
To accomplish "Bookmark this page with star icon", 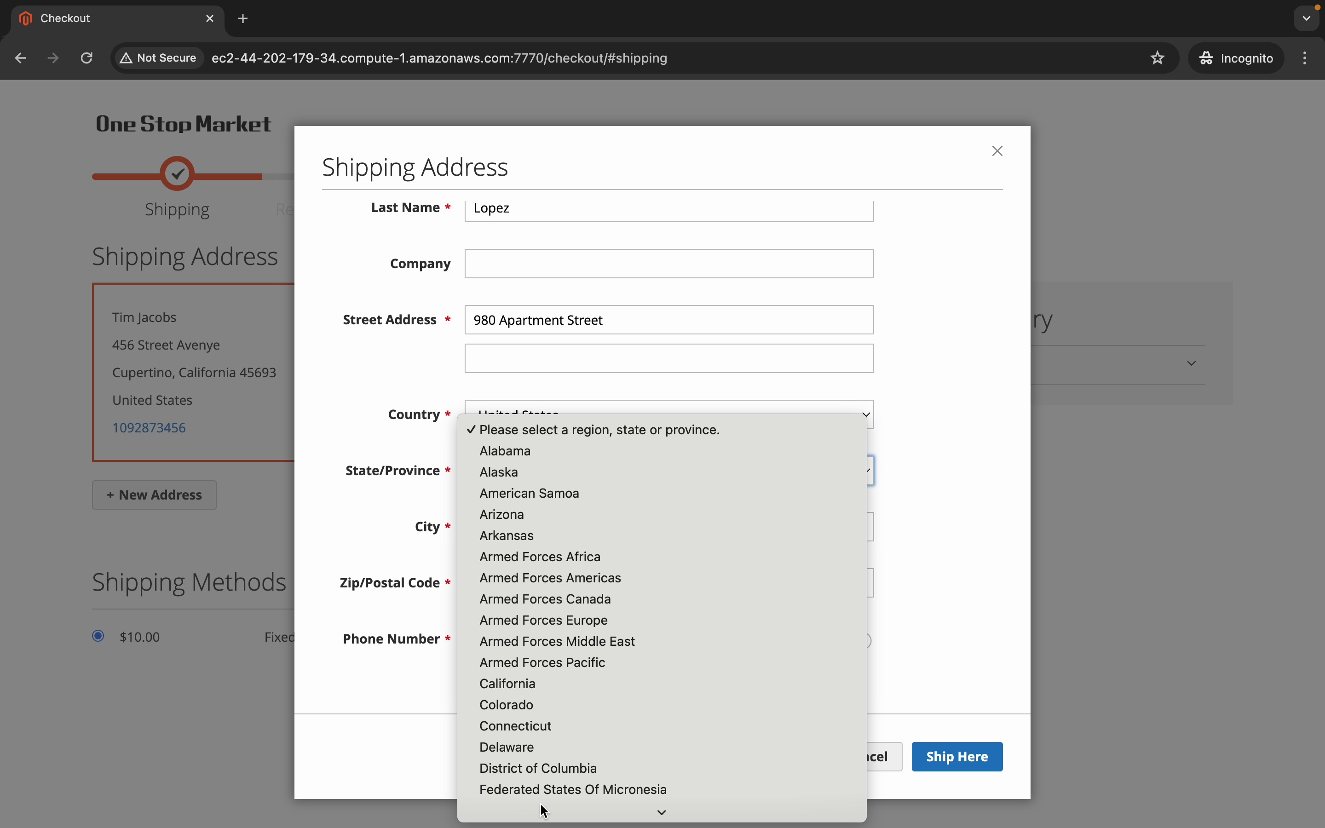I will pos(1157,58).
